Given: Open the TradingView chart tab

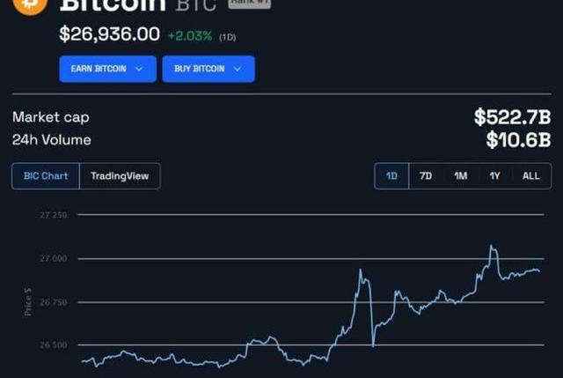Looking at the screenshot, I should tap(120, 176).
